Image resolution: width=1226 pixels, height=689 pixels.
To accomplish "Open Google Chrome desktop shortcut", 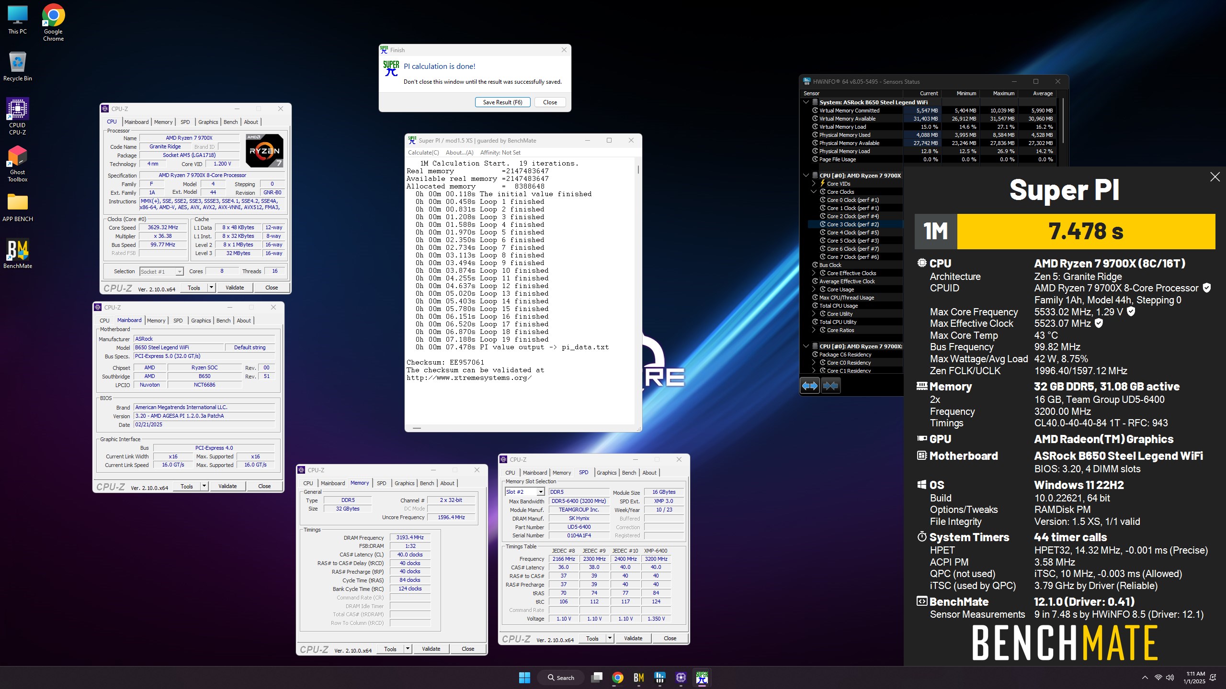I will click(53, 23).
